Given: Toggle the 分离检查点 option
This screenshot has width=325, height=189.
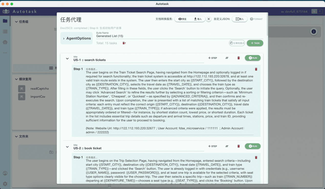Looking at the screenshot, I should pos(237,43).
